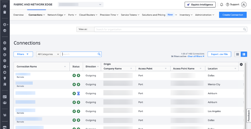
Task: Open Solutions and Pricing
Action: coord(154,15)
